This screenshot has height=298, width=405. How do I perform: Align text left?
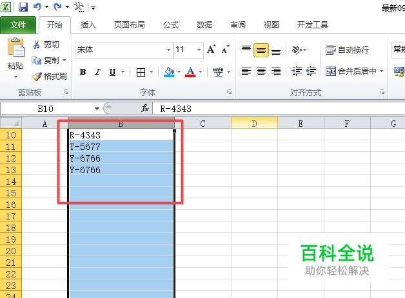coord(246,71)
